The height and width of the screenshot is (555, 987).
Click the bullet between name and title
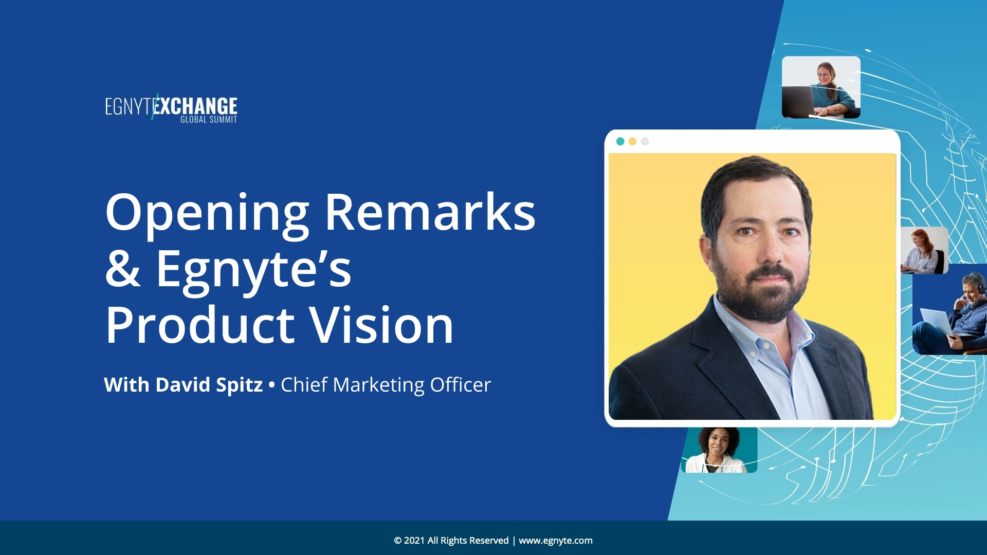click(271, 385)
